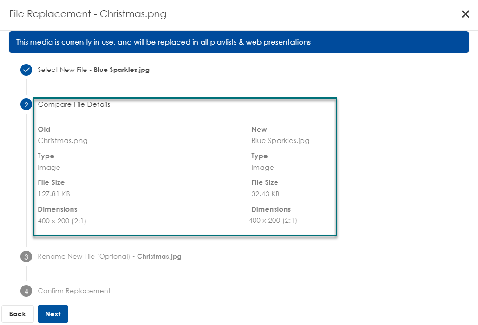
Task: Select the new file size 32.43 KB
Action: (265, 194)
